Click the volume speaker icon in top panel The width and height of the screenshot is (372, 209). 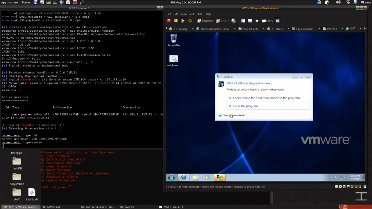(x=338, y=2)
